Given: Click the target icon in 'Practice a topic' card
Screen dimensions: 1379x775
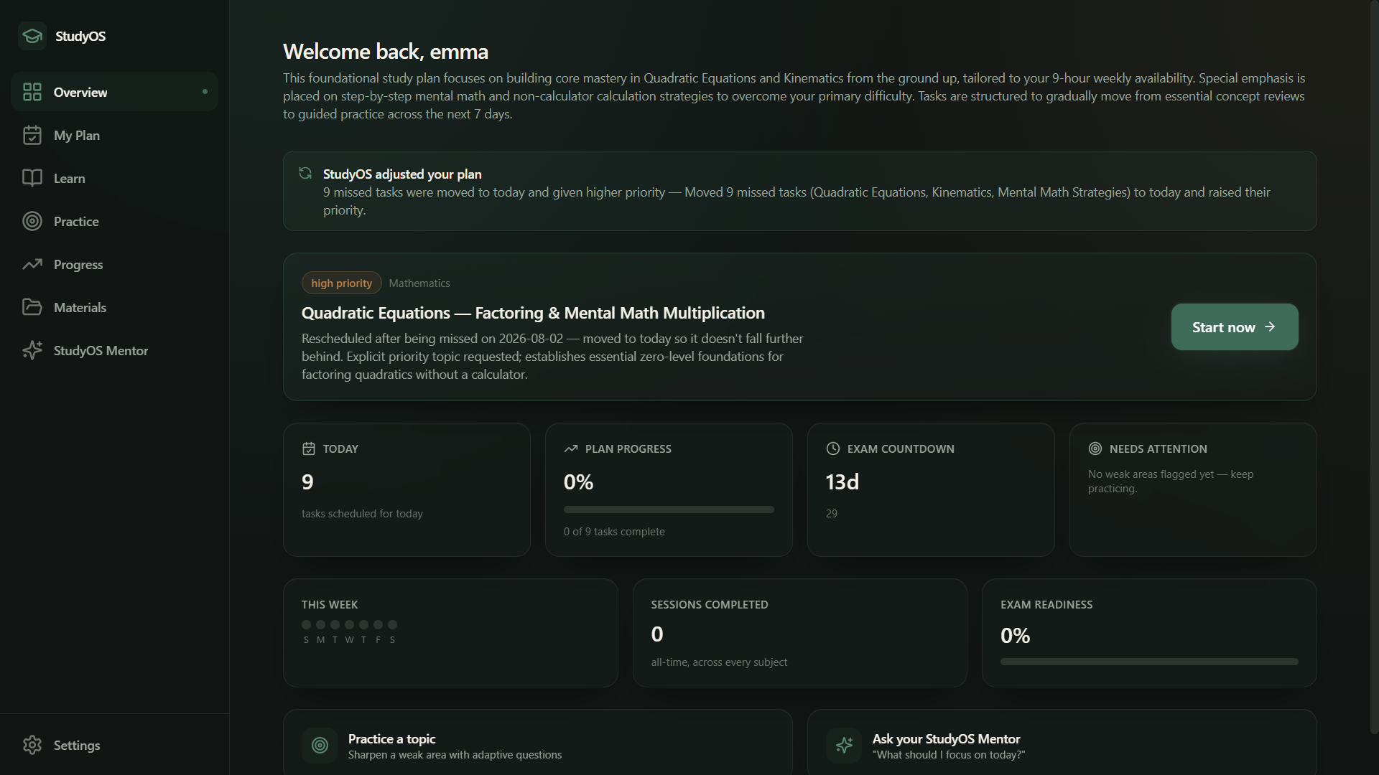Looking at the screenshot, I should coord(320,746).
